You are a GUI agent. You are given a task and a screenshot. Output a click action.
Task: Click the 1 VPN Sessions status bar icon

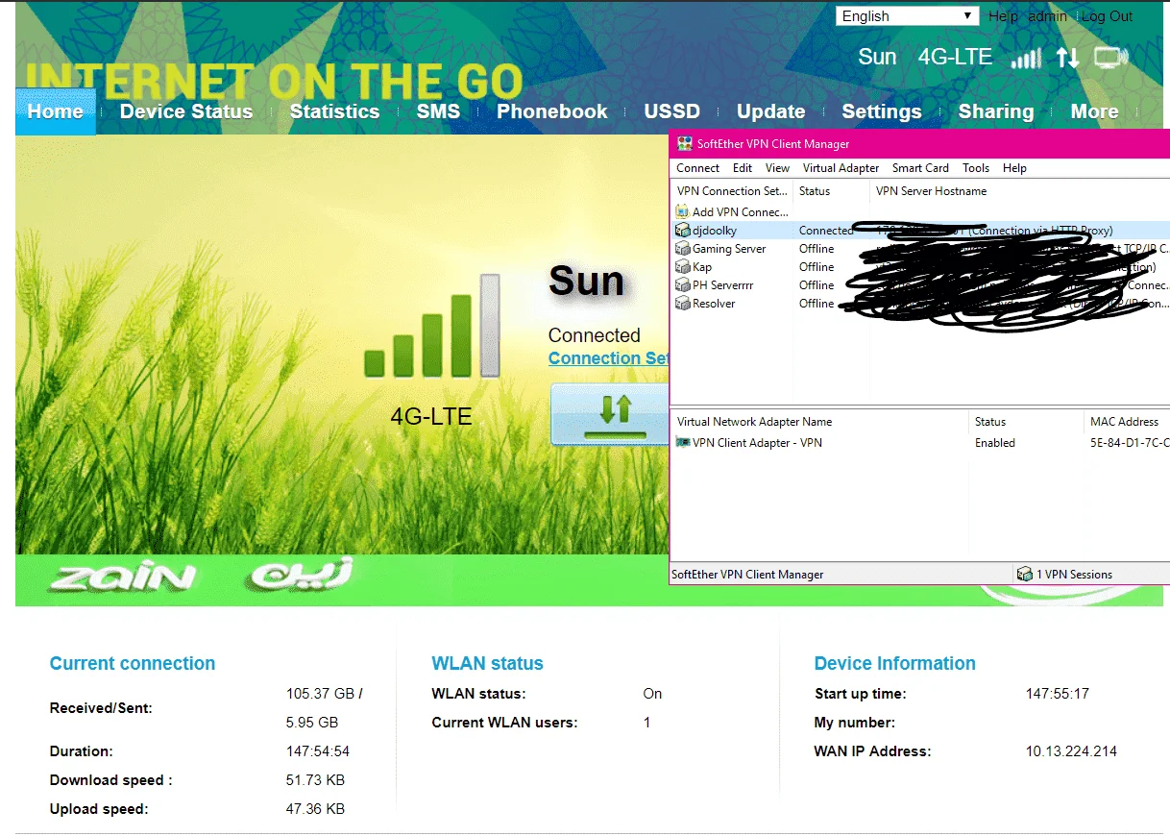(x=1025, y=575)
